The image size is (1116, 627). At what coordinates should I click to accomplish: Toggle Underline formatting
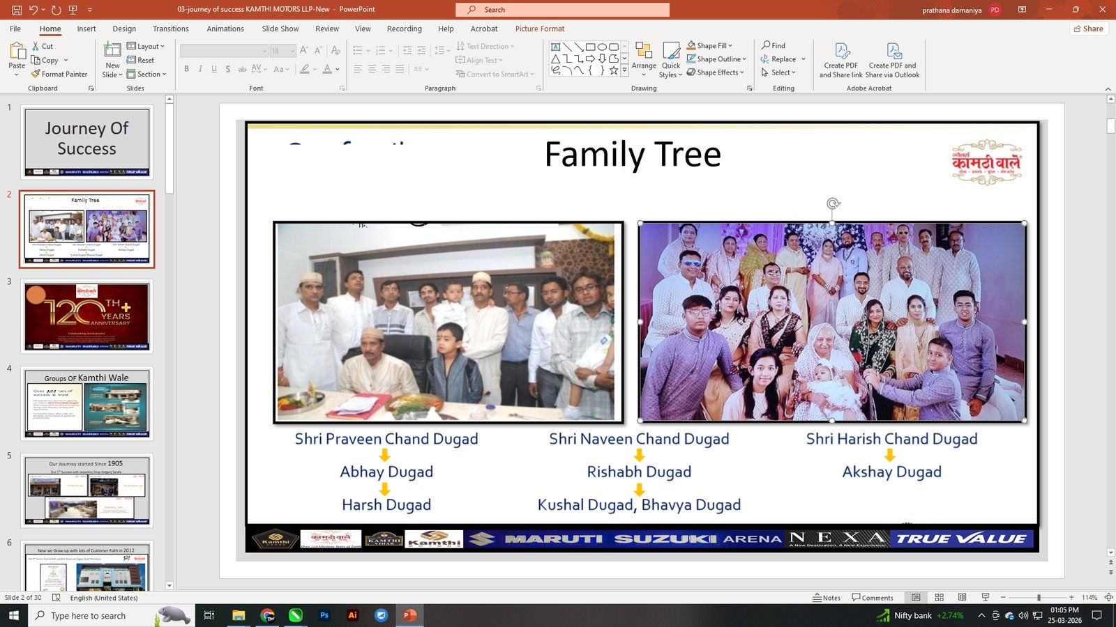pos(214,69)
